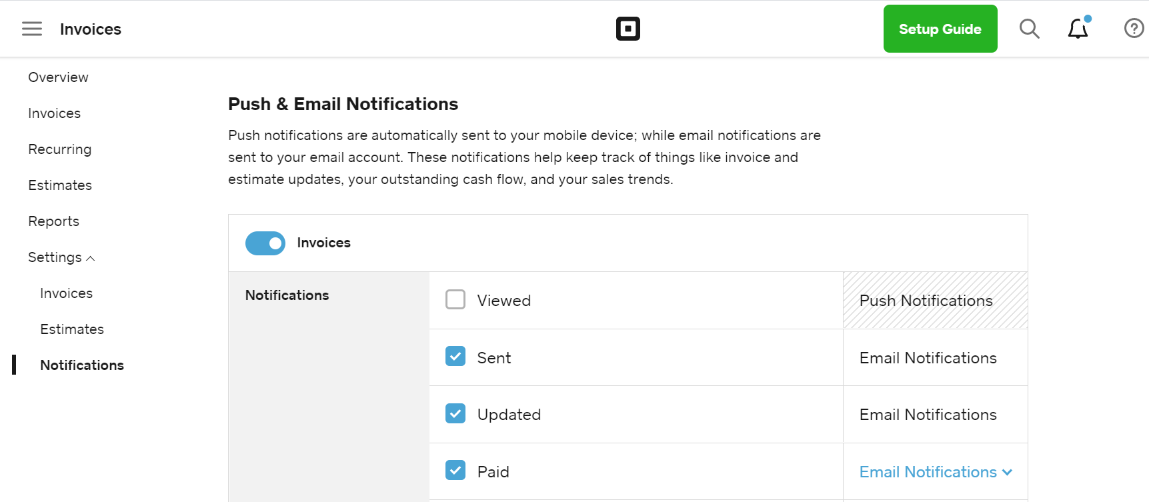1149x502 pixels.
Task: Uncheck the Sent notification checkbox
Action: (455, 357)
